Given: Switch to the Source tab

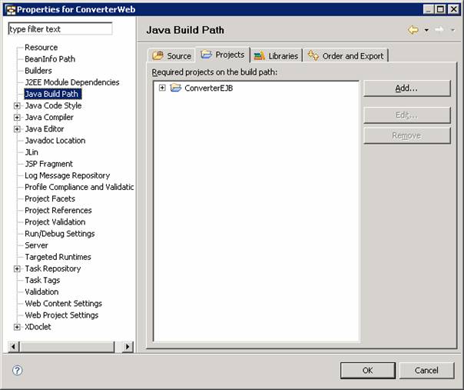Looking at the screenshot, I should 172,55.
